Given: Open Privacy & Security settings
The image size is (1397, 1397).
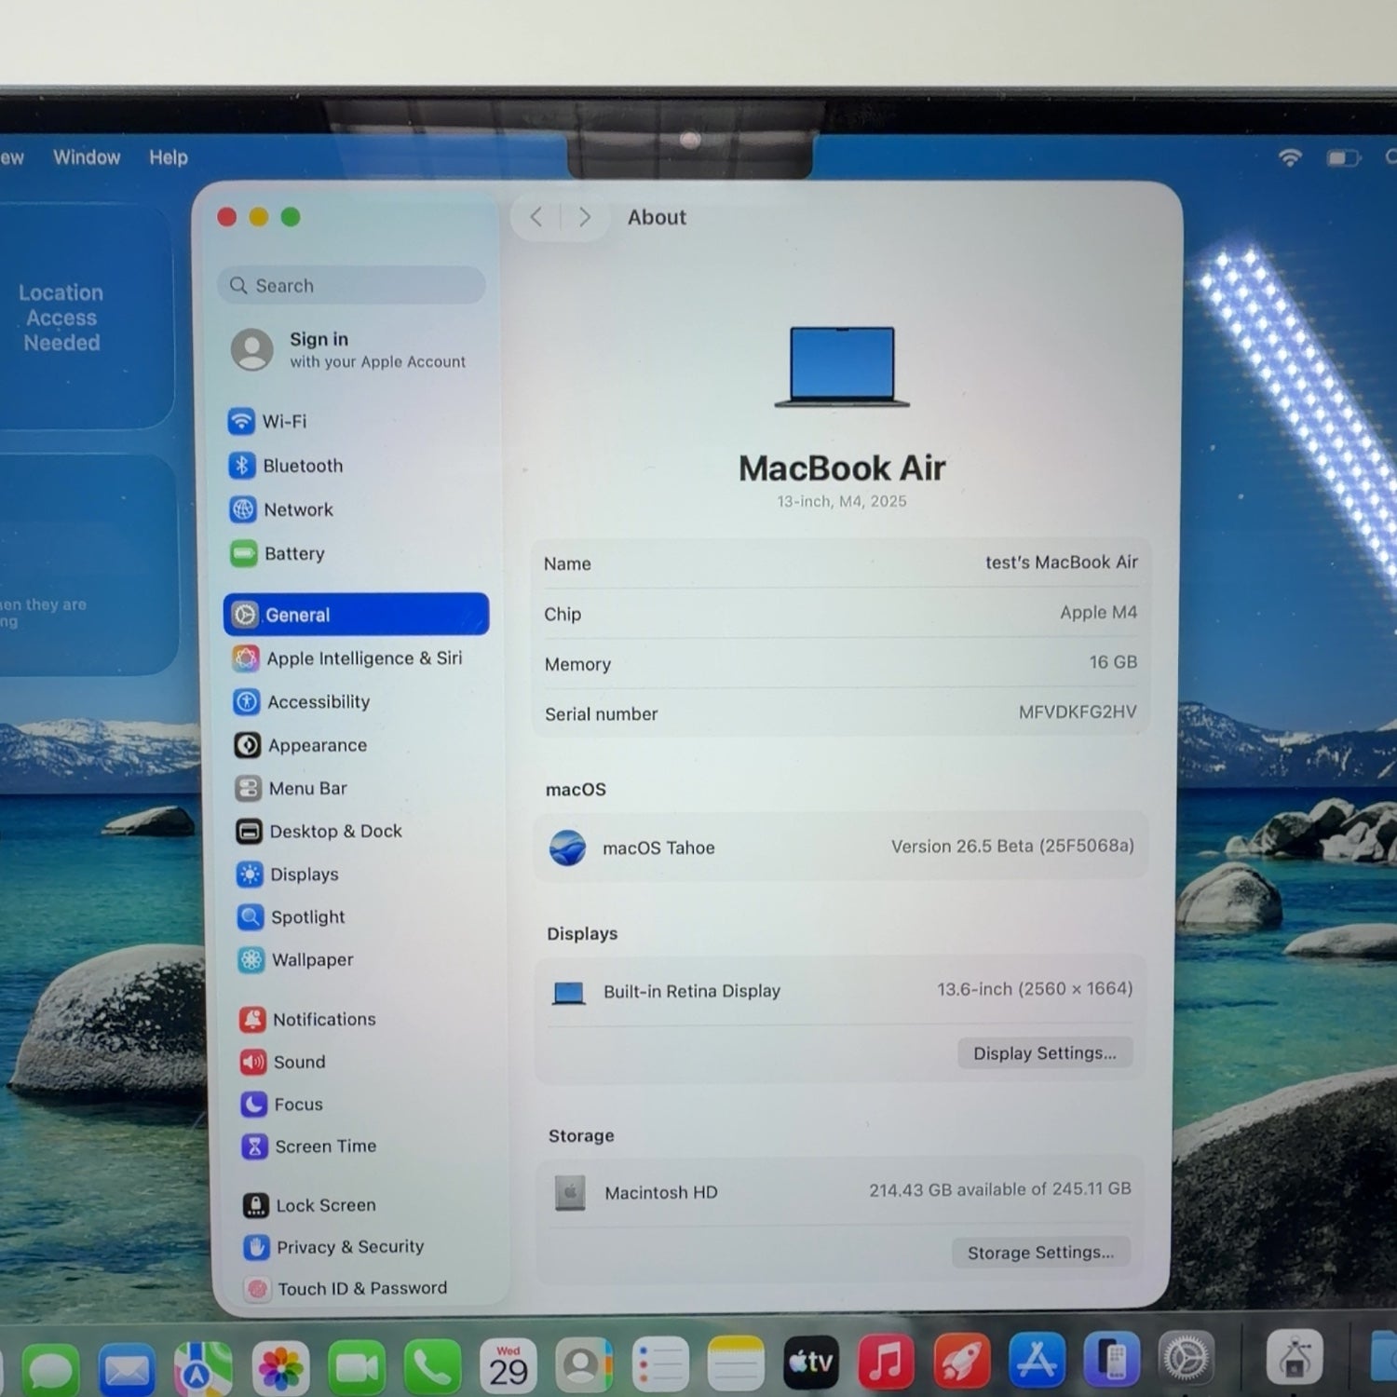Looking at the screenshot, I should pos(371,1247).
